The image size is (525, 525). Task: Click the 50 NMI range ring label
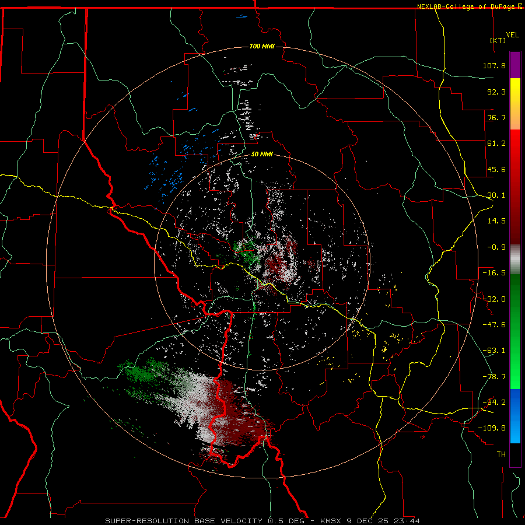click(x=262, y=154)
